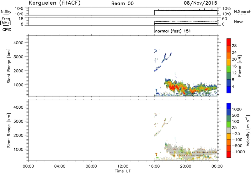Click the 'Power [dB]' colorbar label
Screen dimensions: 251x173
pos(239,66)
